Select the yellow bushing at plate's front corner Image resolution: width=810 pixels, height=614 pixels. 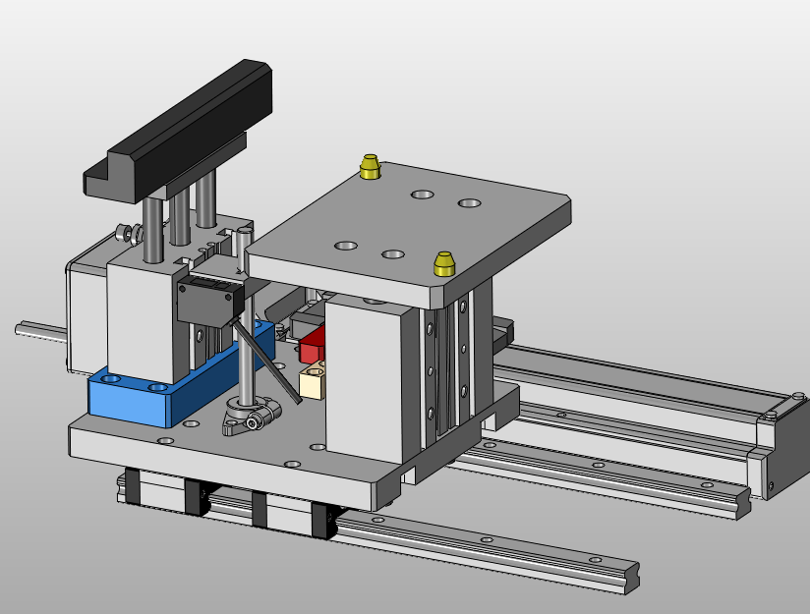(443, 264)
